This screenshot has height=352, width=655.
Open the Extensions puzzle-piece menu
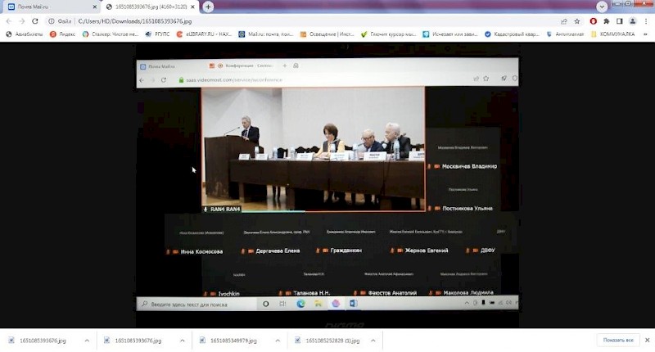(607, 20)
